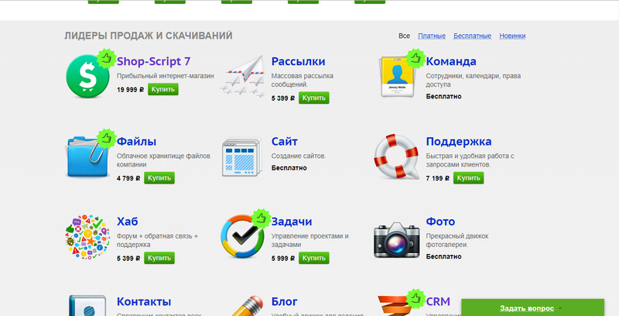Screen dimensions: 619x316
Task: Click the 5 999 price text
Action: (x=282, y=259)
